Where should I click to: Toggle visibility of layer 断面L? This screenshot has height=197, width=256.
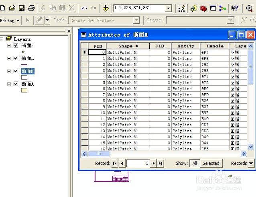[16, 58]
